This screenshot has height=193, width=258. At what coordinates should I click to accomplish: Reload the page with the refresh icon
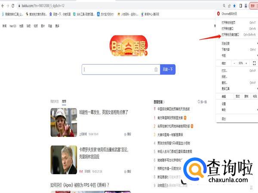click(x=13, y=6)
